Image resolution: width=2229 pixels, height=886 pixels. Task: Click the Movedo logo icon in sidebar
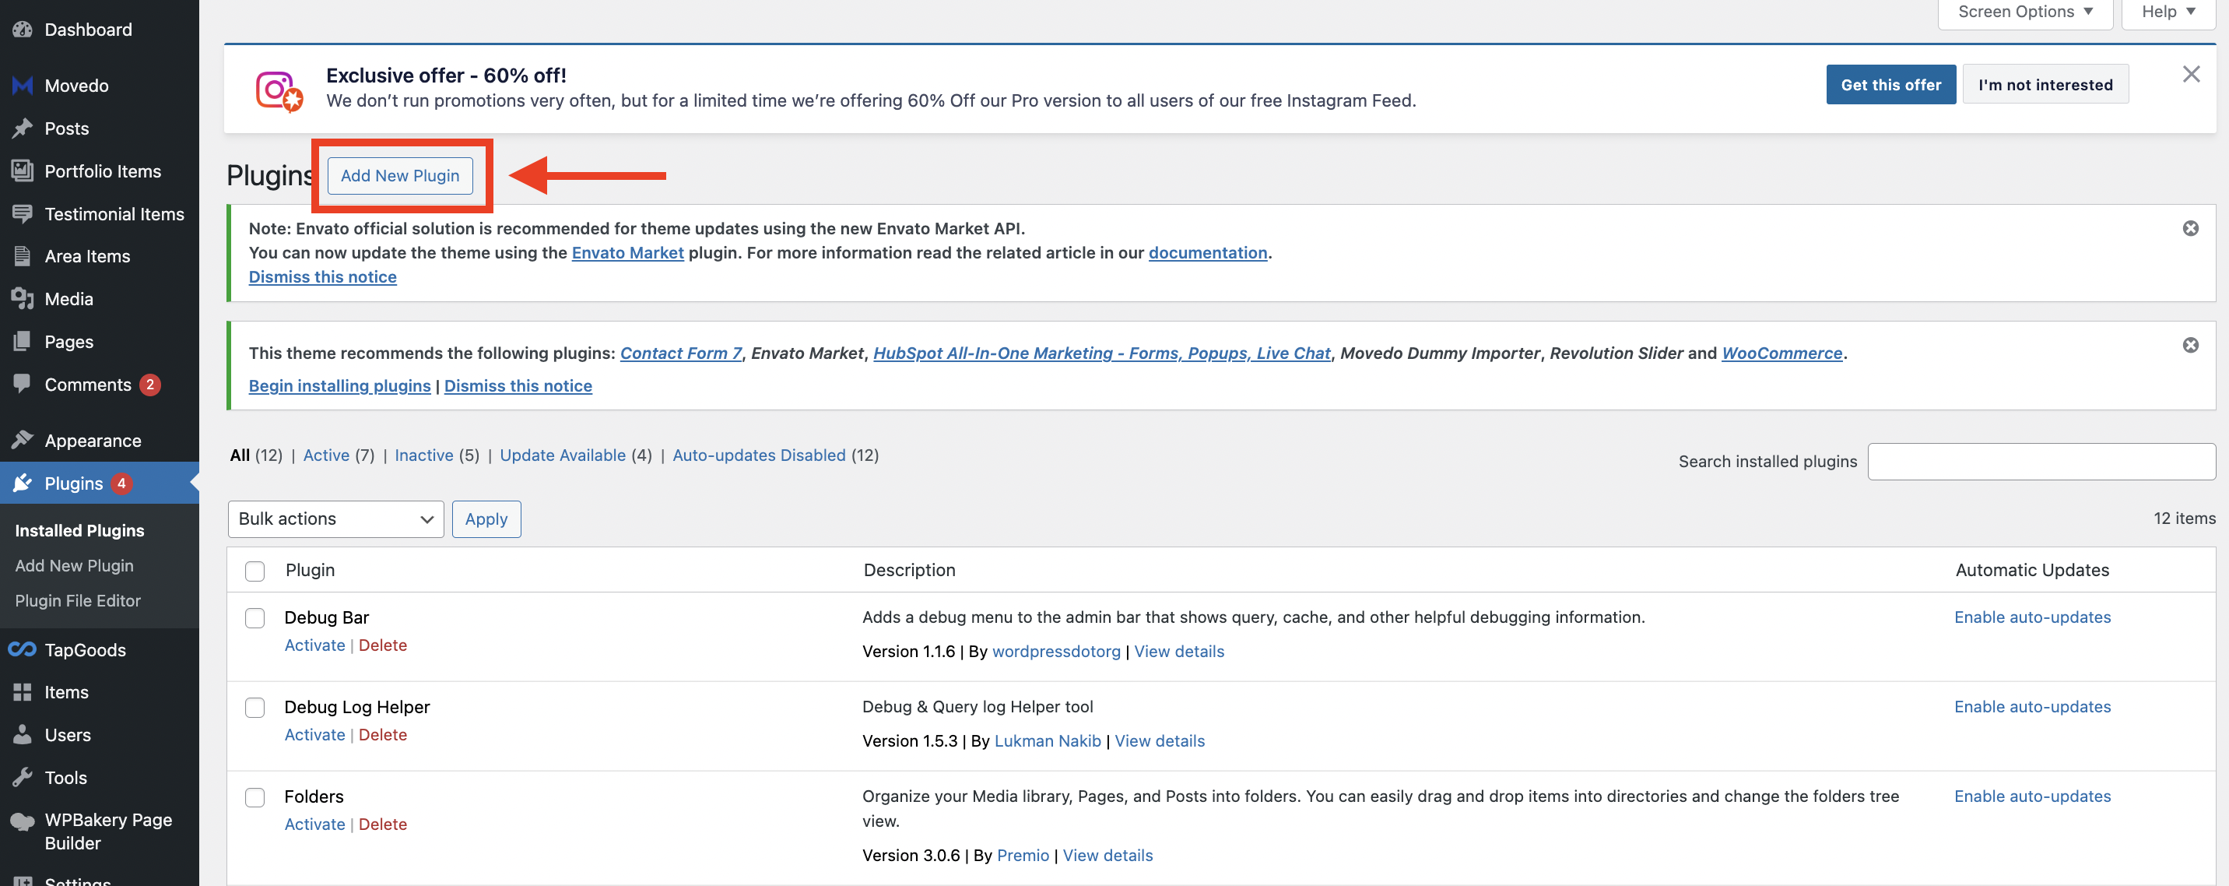23,86
